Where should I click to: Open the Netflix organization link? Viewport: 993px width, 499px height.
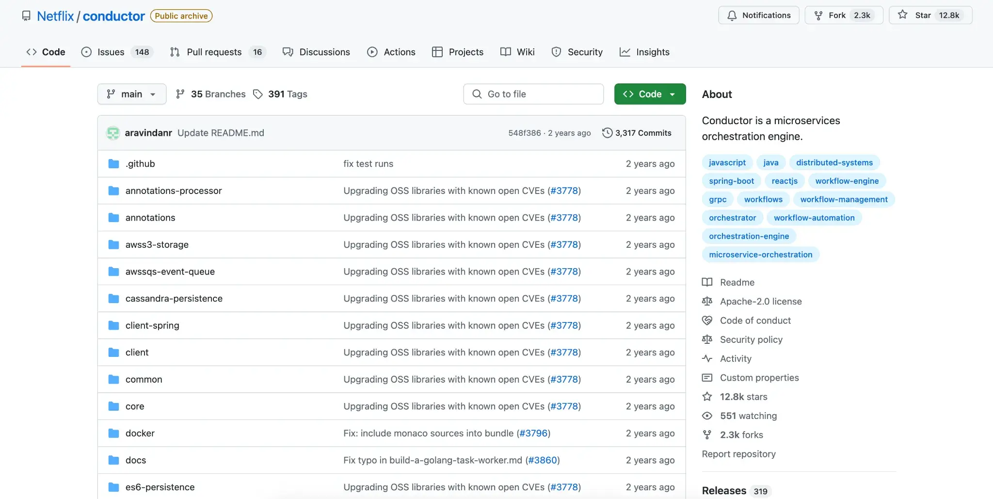55,16
